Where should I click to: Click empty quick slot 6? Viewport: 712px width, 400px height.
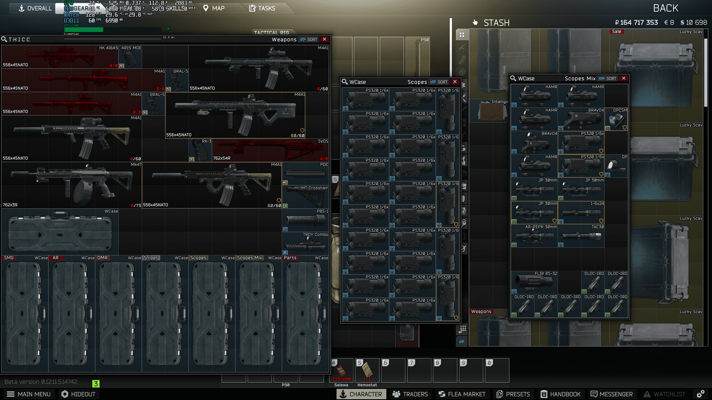coord(393,370)
